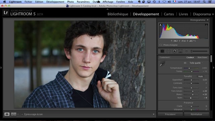The height and width of the screenshot is (121, 215).
Task: Open the before/after view options arrow
Action: (18, 114)
